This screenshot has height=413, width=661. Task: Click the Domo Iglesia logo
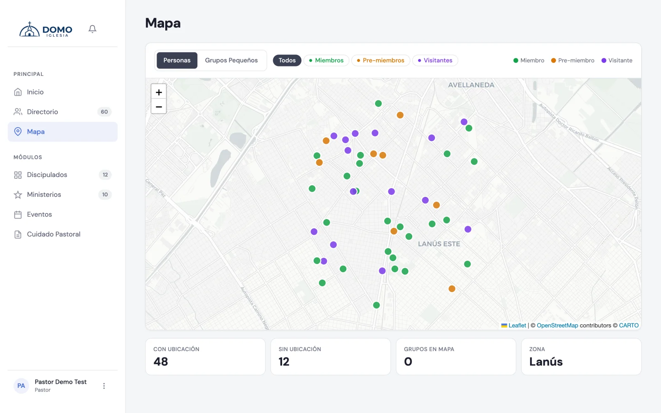(46, 29)
